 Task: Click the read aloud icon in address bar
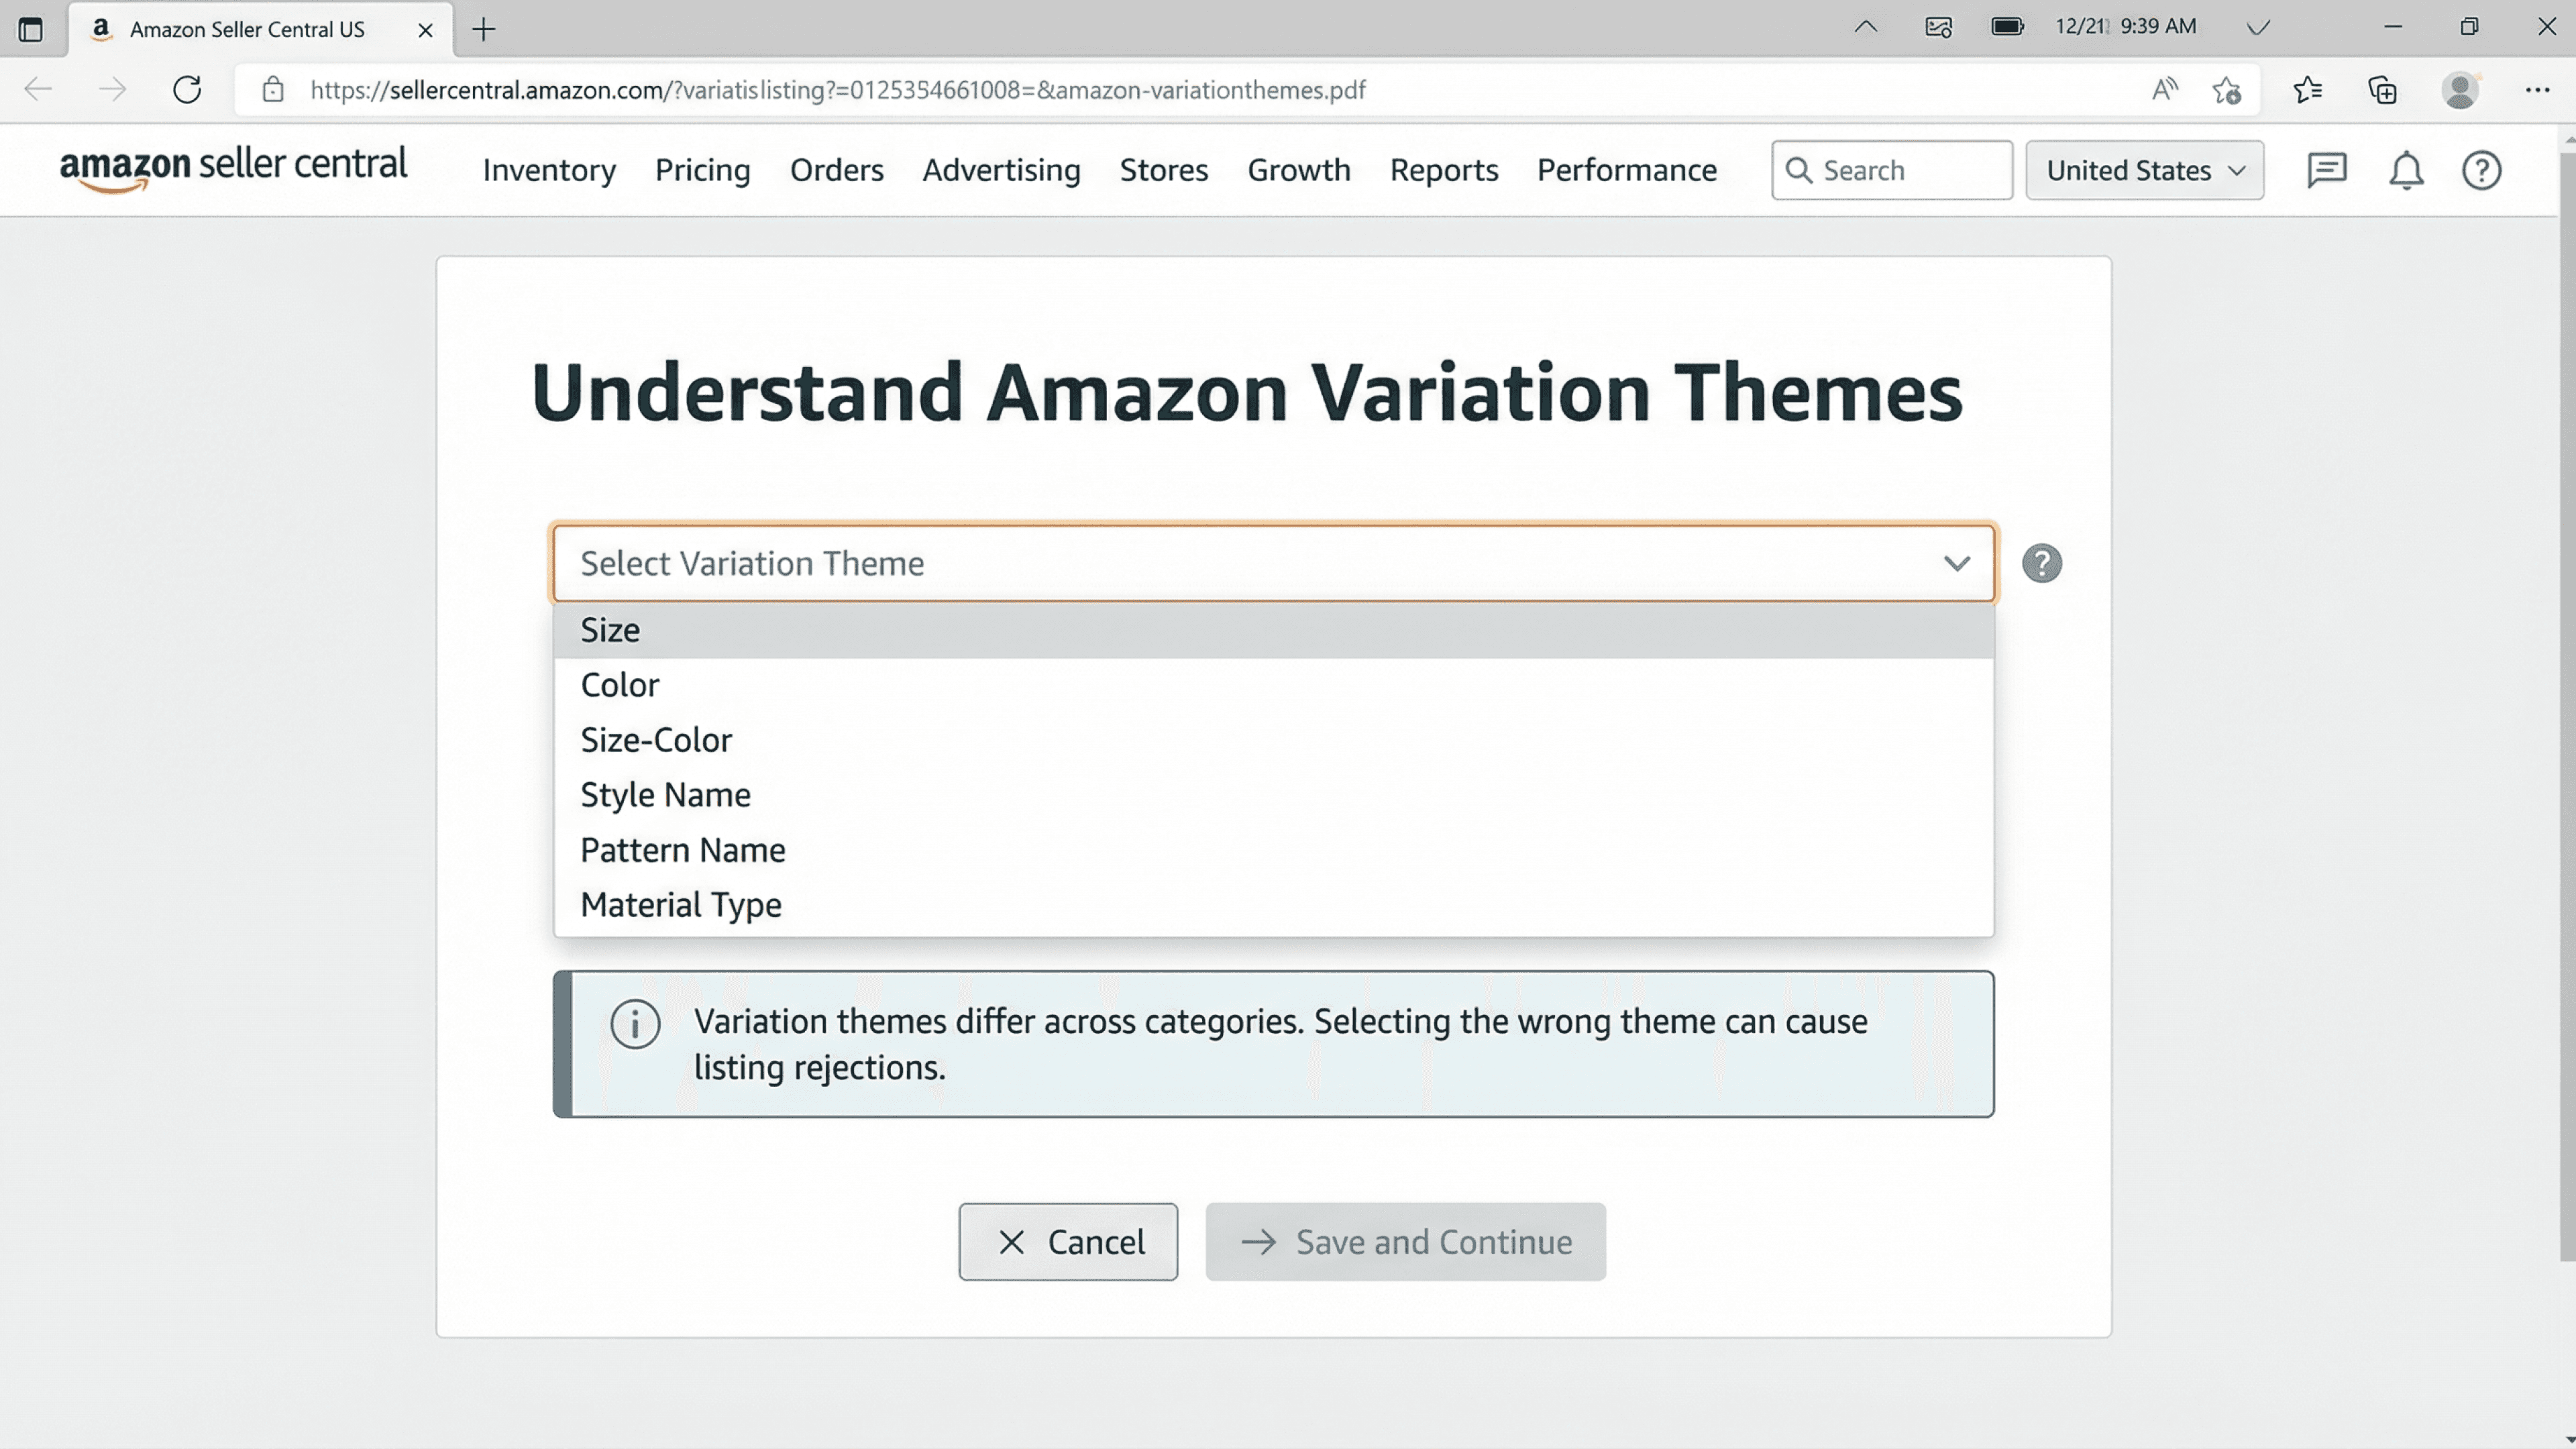(2164, 90)
